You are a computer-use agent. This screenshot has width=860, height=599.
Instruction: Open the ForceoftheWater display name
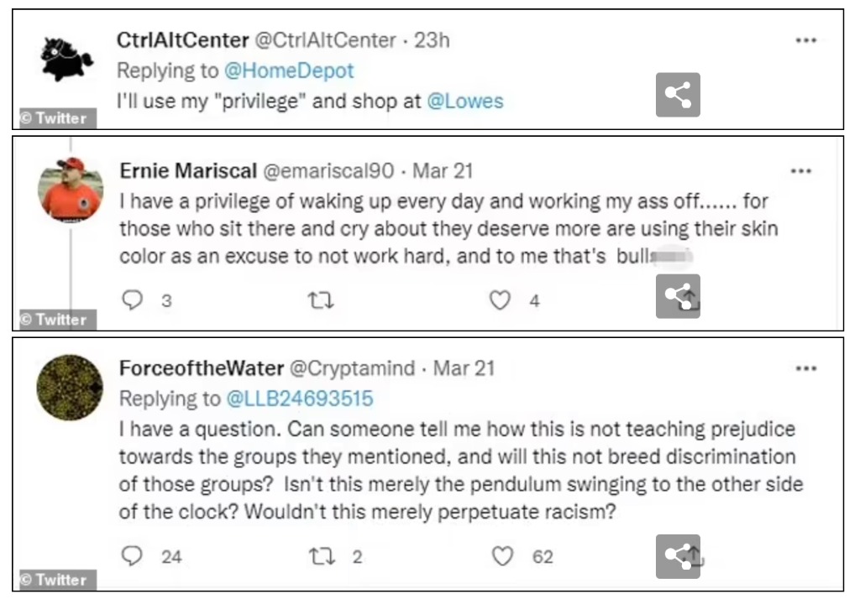[x=202, y=368]
